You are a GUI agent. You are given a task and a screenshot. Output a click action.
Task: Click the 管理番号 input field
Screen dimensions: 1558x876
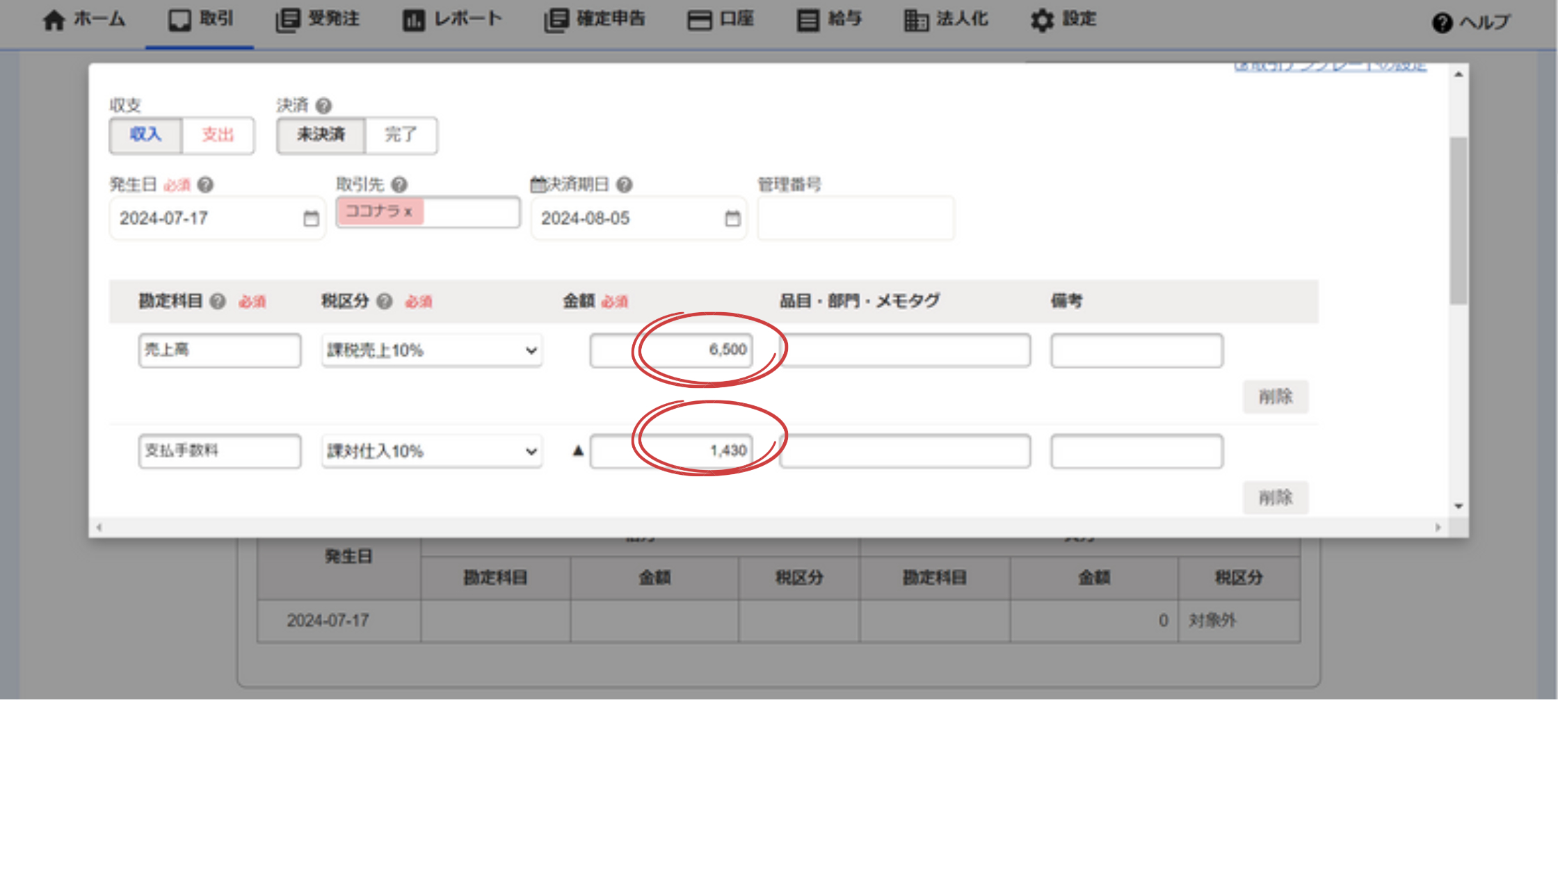pyautogui.click(x=856, y=219)
